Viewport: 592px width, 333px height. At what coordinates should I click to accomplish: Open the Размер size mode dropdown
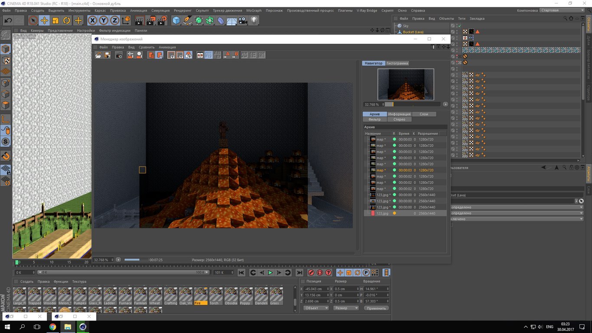tap(346, 308)
